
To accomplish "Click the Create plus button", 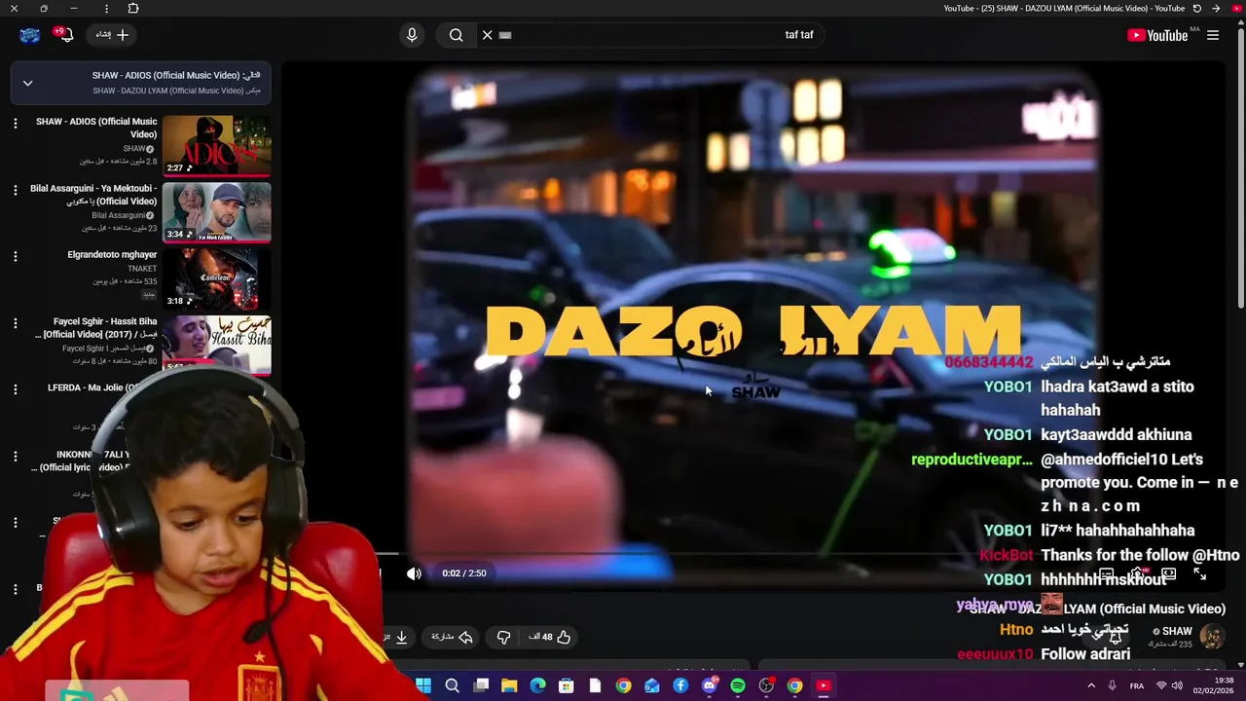I will point(112,35).
